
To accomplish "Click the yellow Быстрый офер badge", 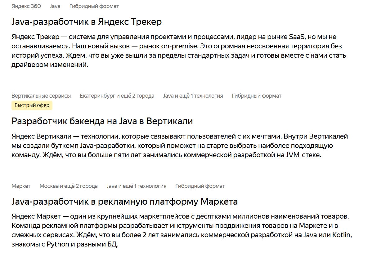I will pyautogui.click(x=32, y=105).
